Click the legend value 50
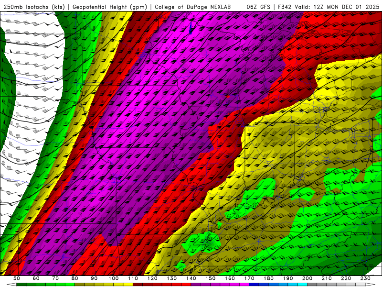 (x=17, y=278)
